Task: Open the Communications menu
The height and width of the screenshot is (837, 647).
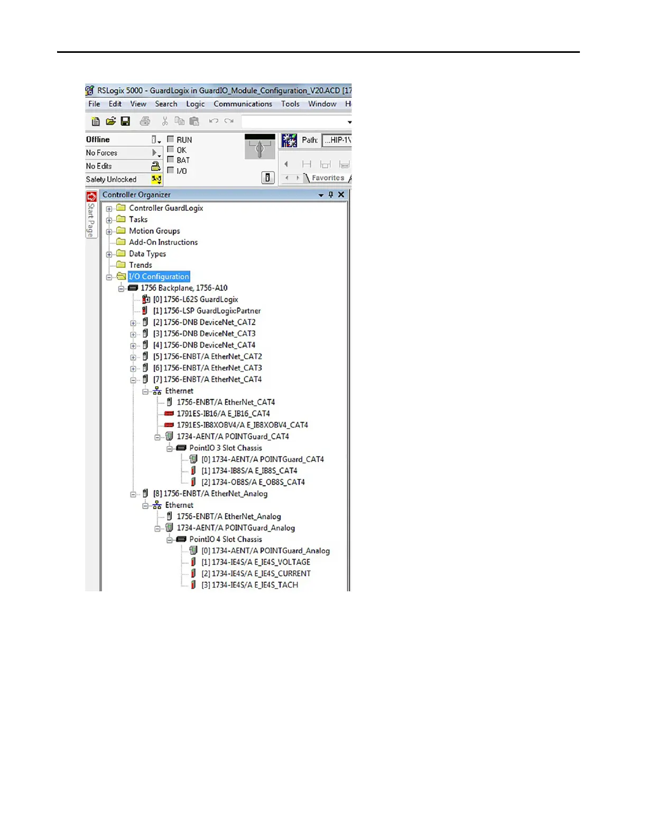Action: pyautogui.click(x=243, y=104)
